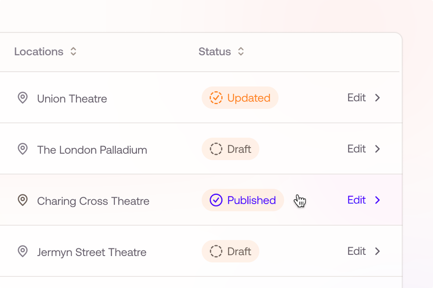Click the pin icon beside Jermyn Street Theatre

tap(23, 252)
